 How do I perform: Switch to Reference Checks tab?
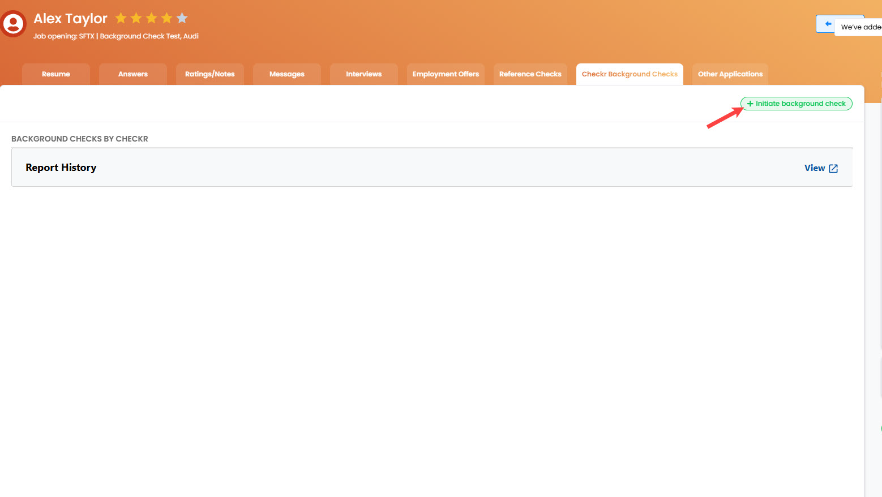click(x=530, y=74)
